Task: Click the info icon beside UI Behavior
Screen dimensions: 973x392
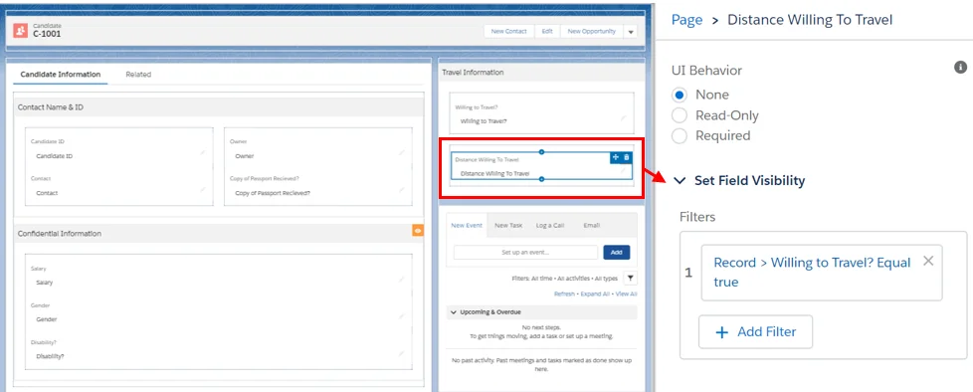Action: [x=960, y=67]
